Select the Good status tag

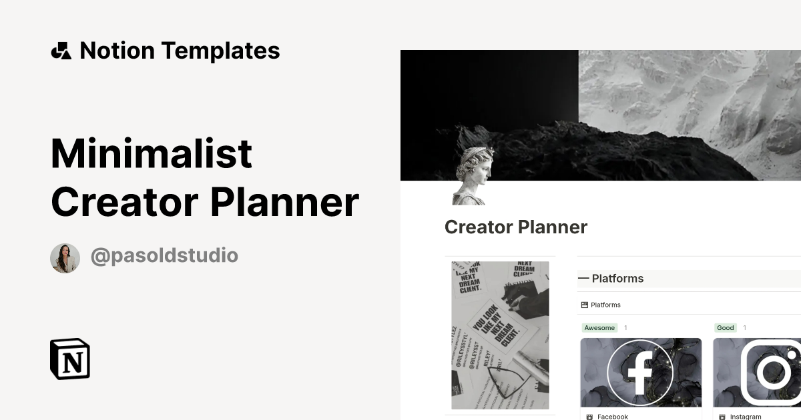point(725,327)
